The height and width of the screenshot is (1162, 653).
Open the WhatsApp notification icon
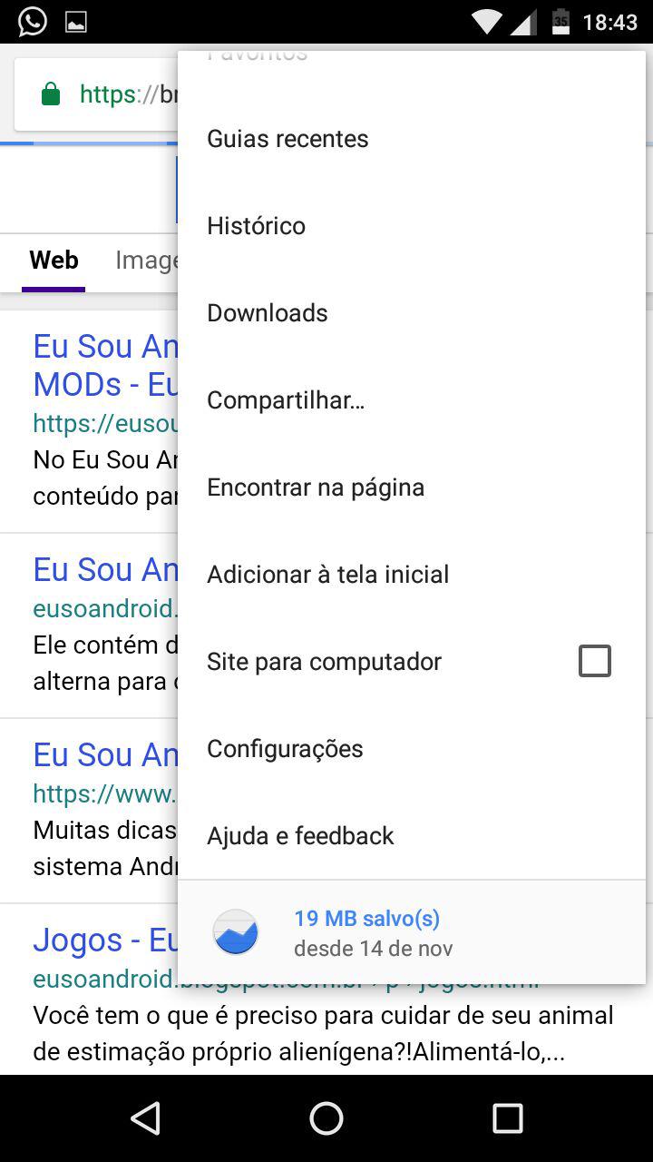click(32, 22)
